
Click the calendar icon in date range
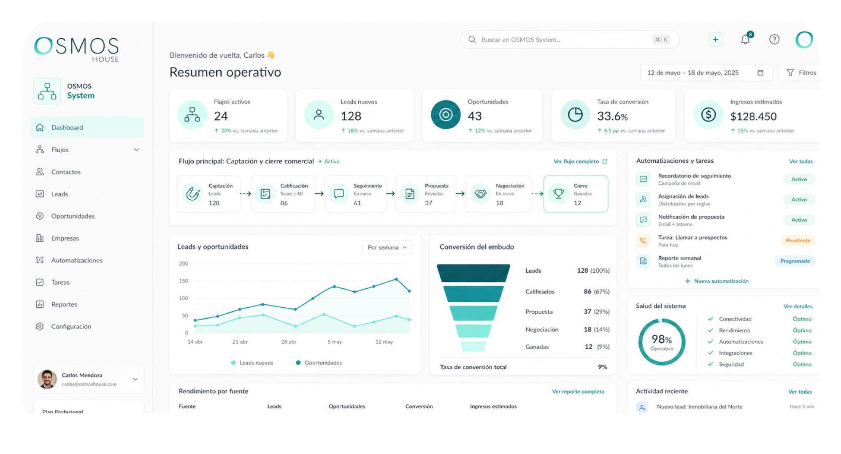(760, 73)
